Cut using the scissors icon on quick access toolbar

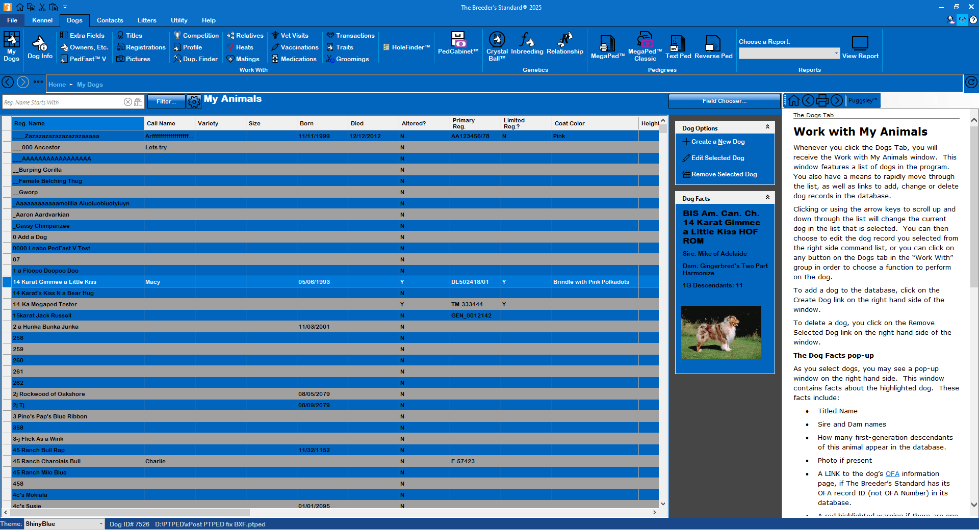(x=42, y=7)
